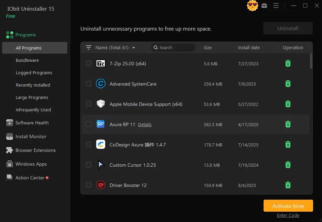This screenshot has width=322, height=222.
Task: Open the Windows Apps section
Action: pos(31,164)
